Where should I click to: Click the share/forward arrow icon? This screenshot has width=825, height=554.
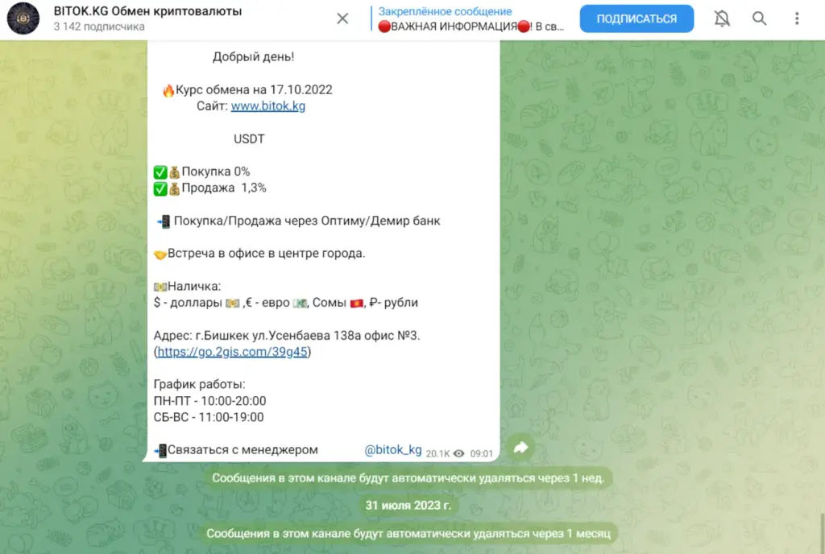(520, 447)
